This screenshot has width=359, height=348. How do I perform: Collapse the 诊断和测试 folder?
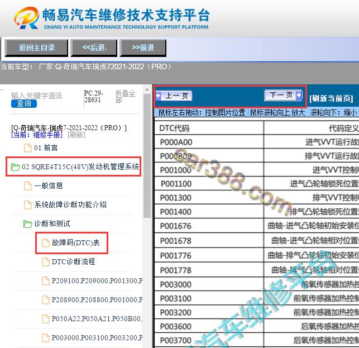[x=52, y=223]
